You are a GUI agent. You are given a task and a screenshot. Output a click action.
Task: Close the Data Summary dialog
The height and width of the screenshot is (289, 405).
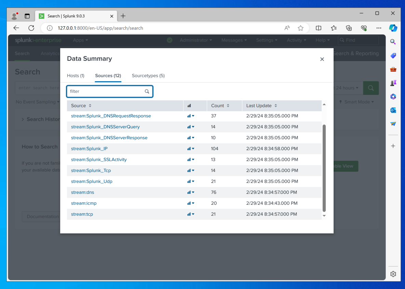322,59
